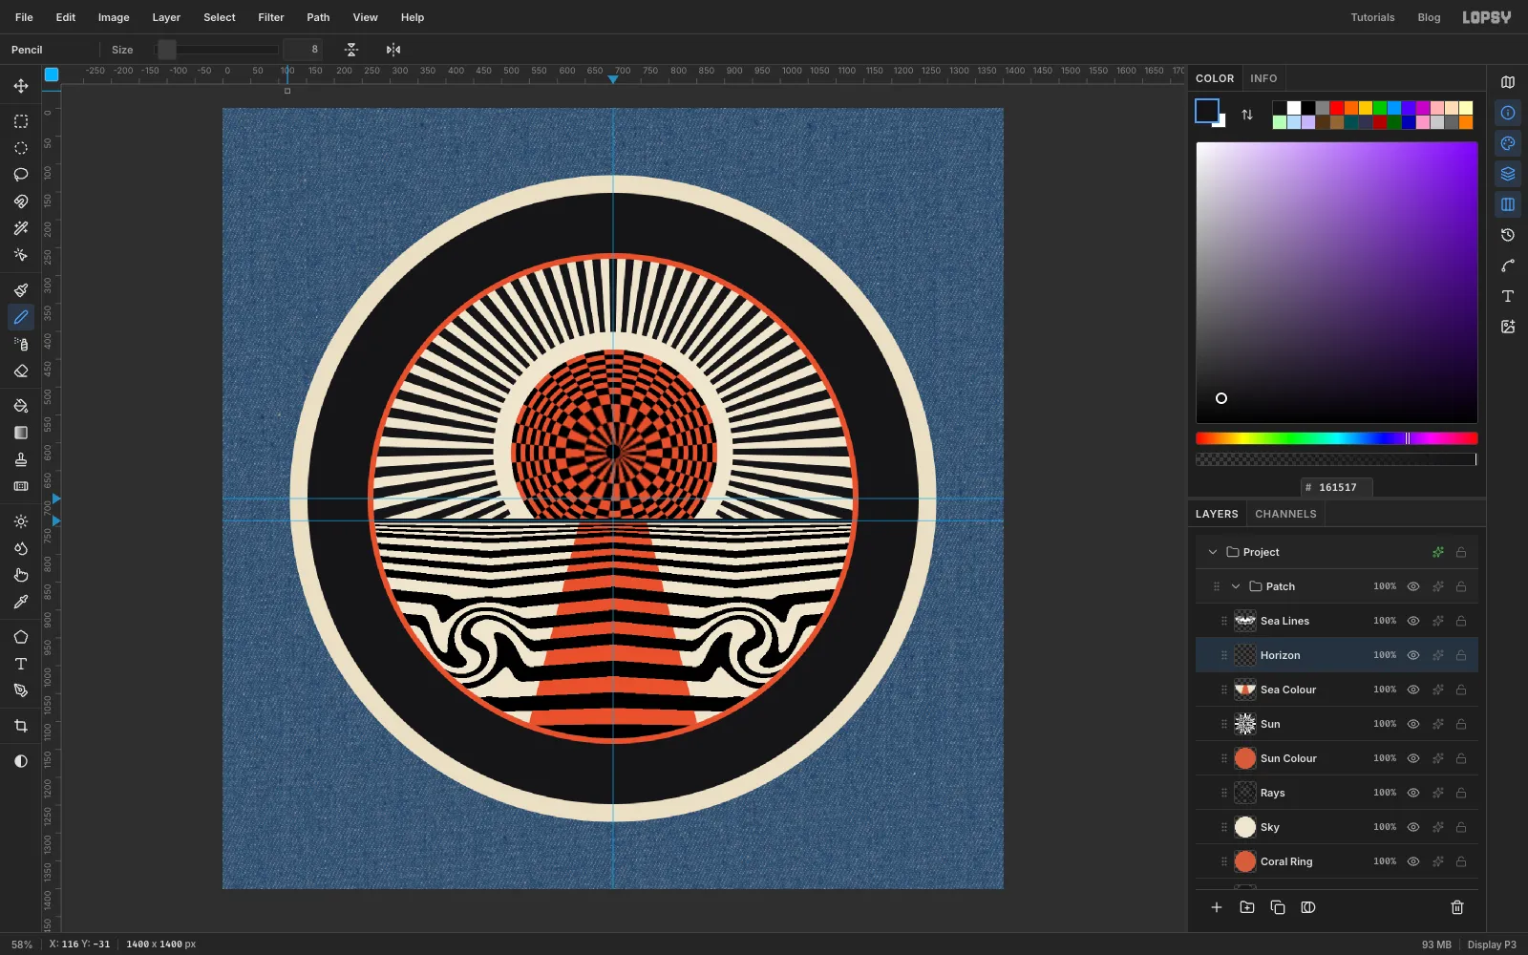Image resolution: width=1528 pixels, height=955 pixels.
Task: Select the Clone Stamp tool
Action: (x=21, y=459)
